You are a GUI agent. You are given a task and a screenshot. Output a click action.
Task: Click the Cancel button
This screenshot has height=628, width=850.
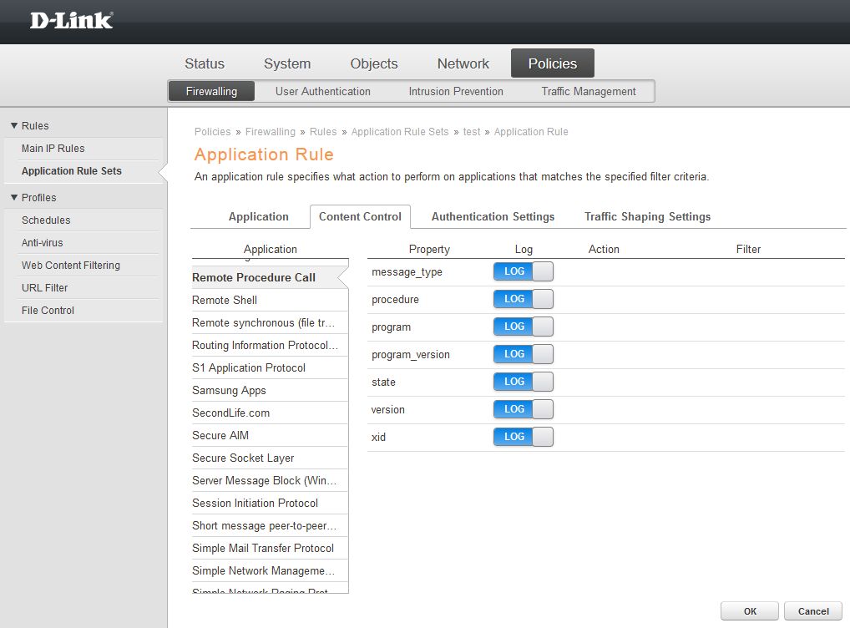point(812,611)
